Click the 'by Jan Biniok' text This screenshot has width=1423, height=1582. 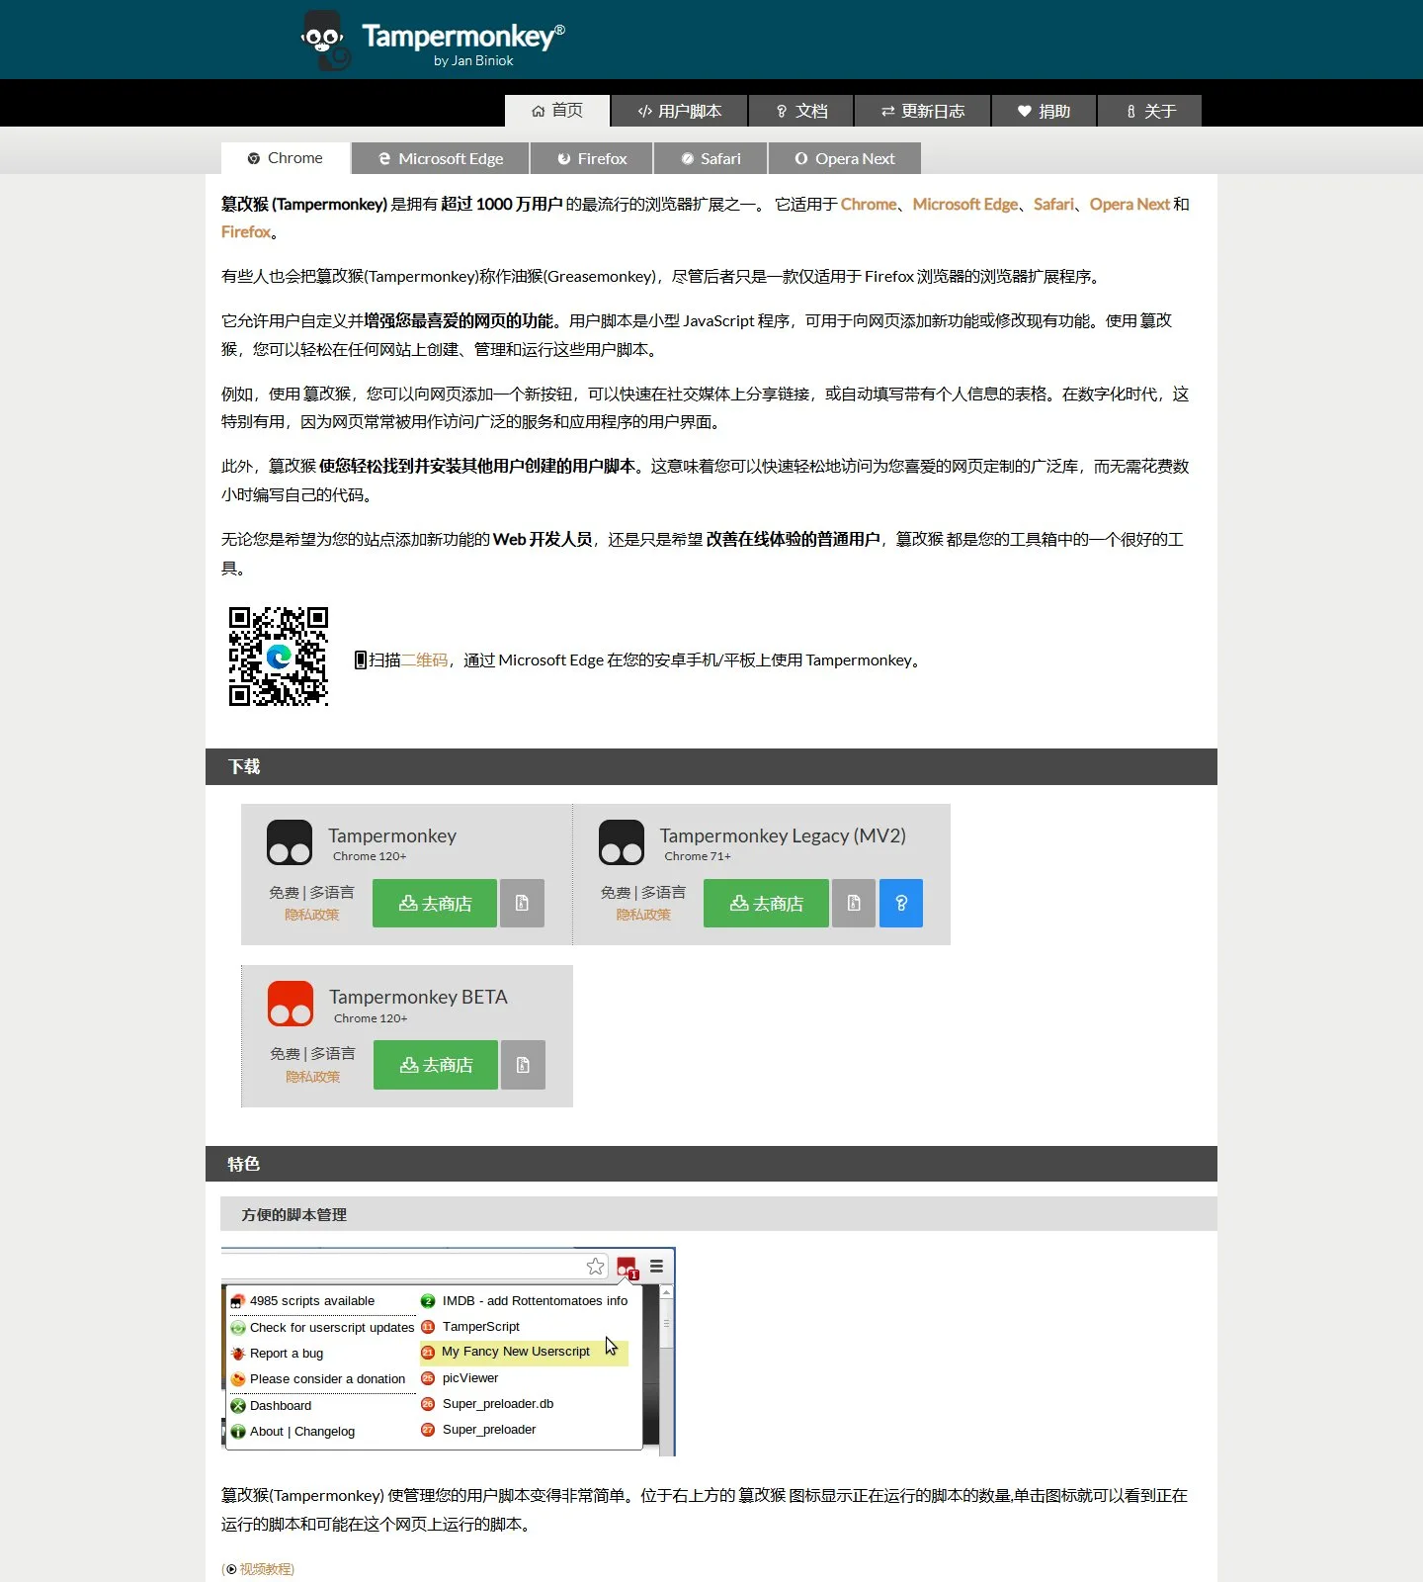pos(473,60)
